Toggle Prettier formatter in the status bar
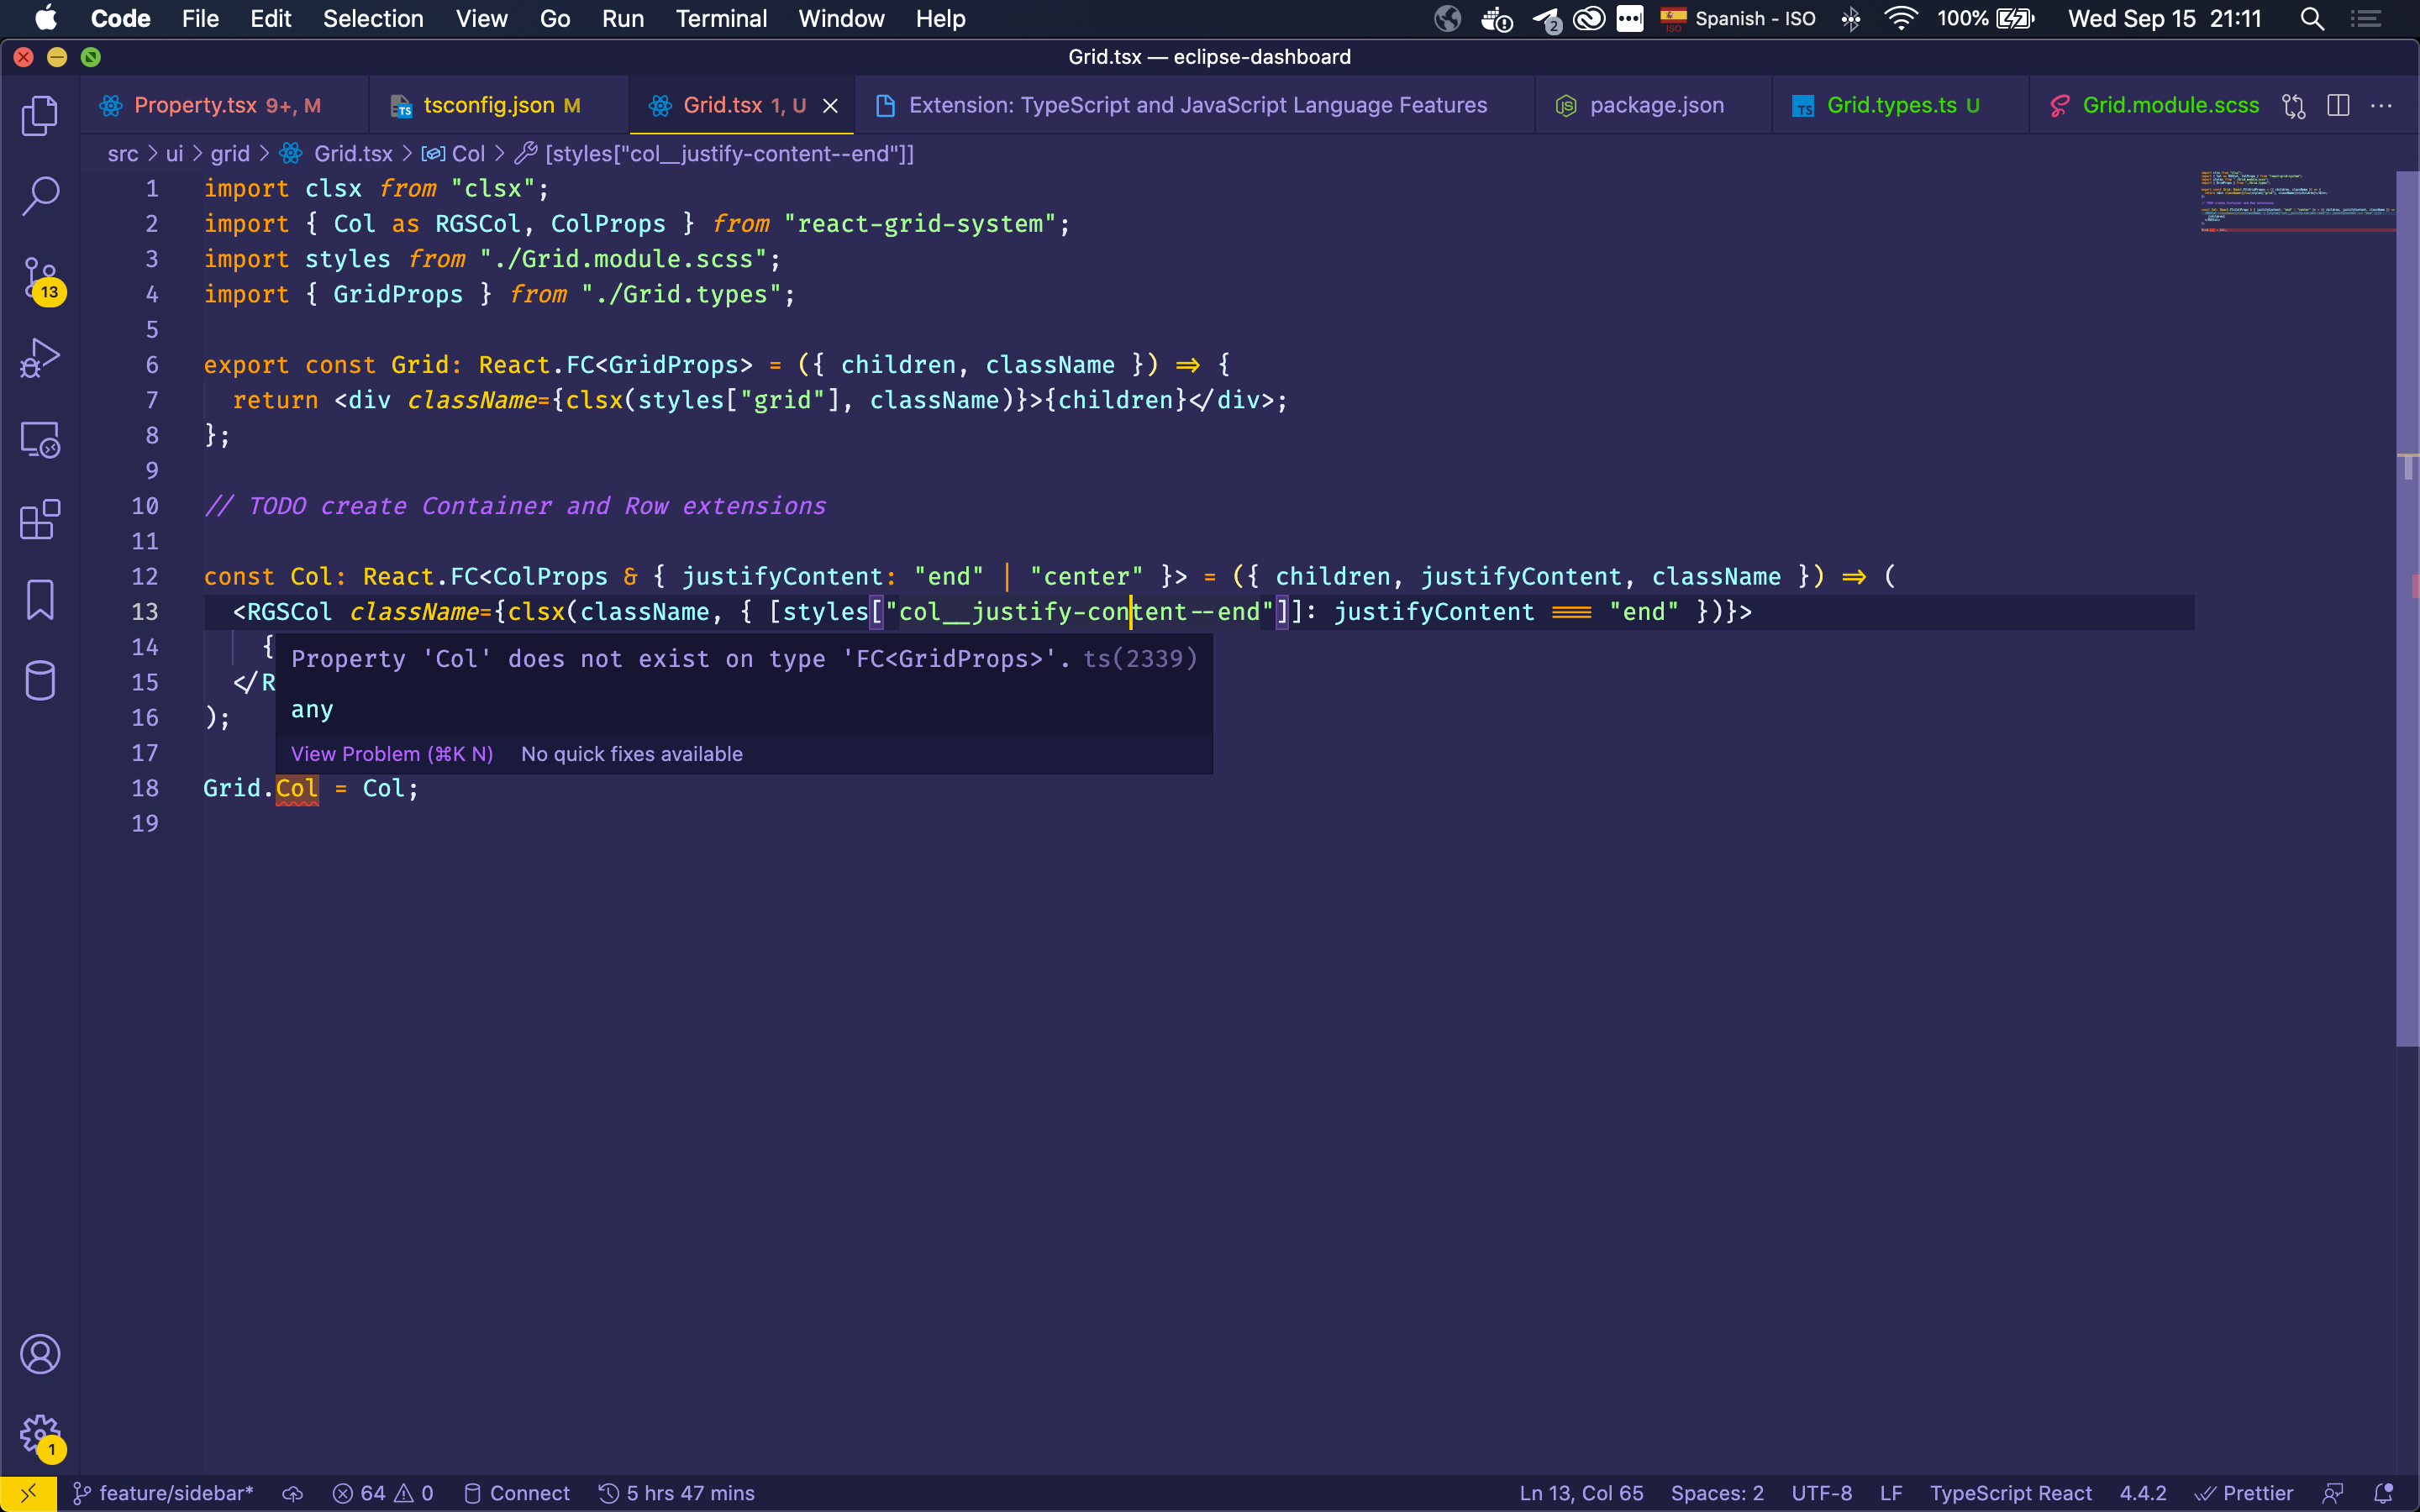 [2244, 1493]
